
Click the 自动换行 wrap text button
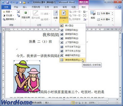pyautogui.click(x=64, y=16)
